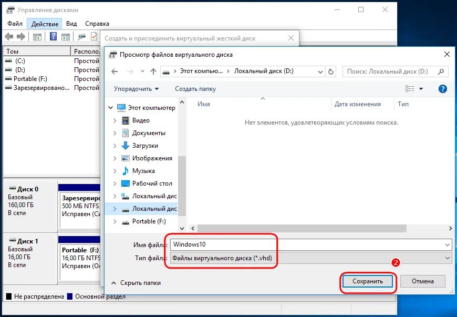Click the Том column header in Disk Management
457x317 pixels.
point(37,52)
